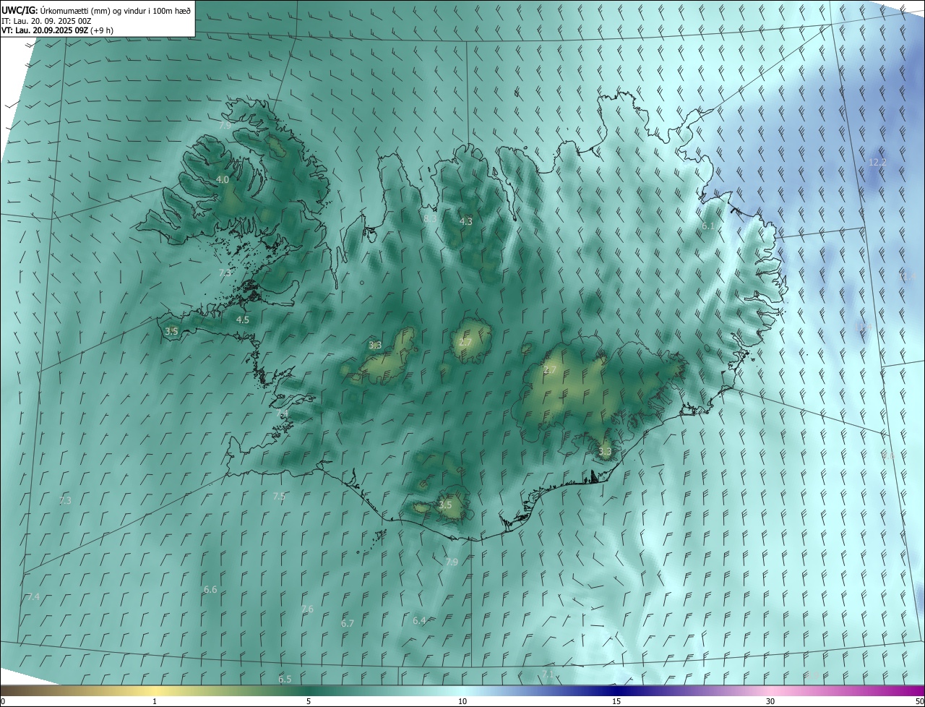Viewport: 925px width, 707px height.
Task: Click the "IT: Lau. 20. 09. 2025 00Z" line
Action: (46, 21)
